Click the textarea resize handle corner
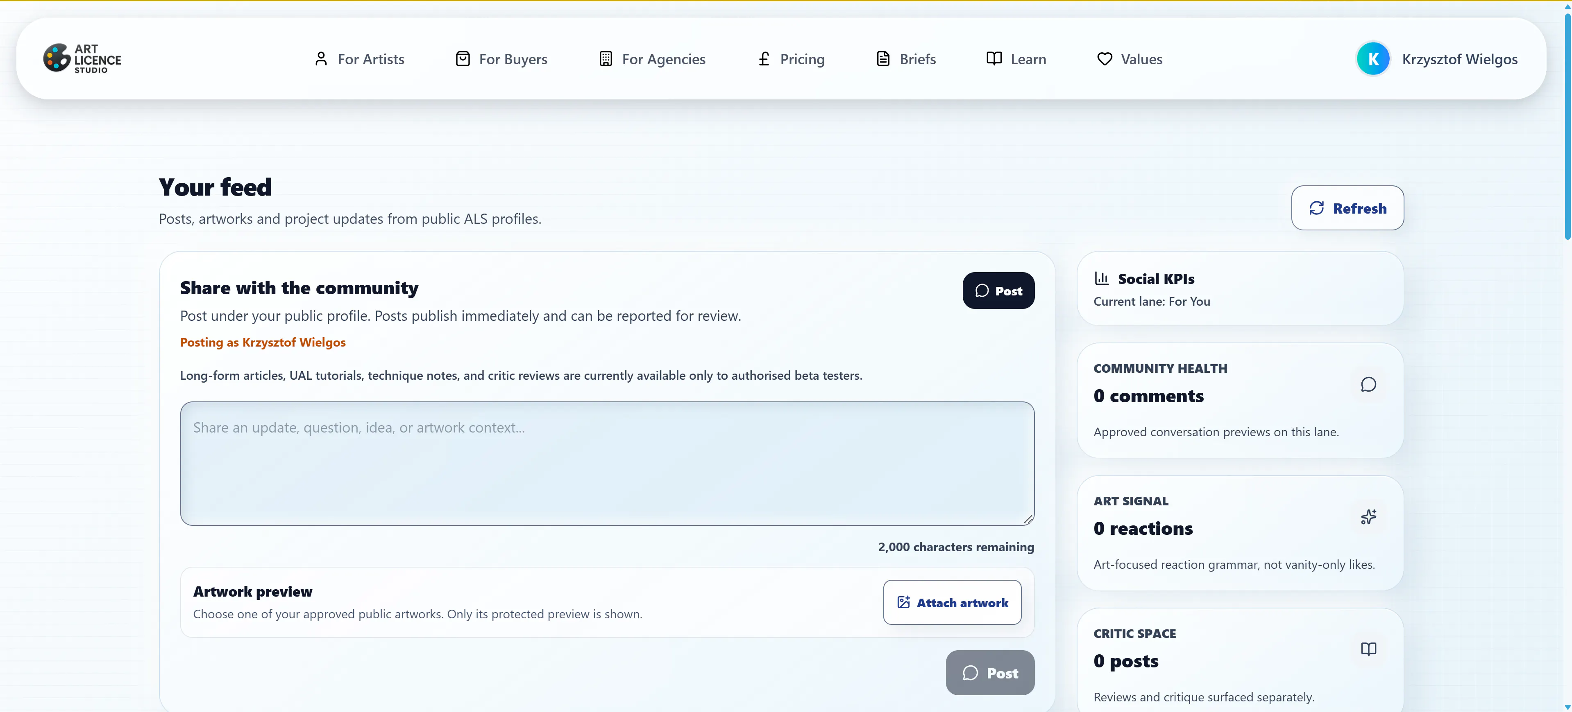Screen dimensions: 1572x712 click(1028, 519)
